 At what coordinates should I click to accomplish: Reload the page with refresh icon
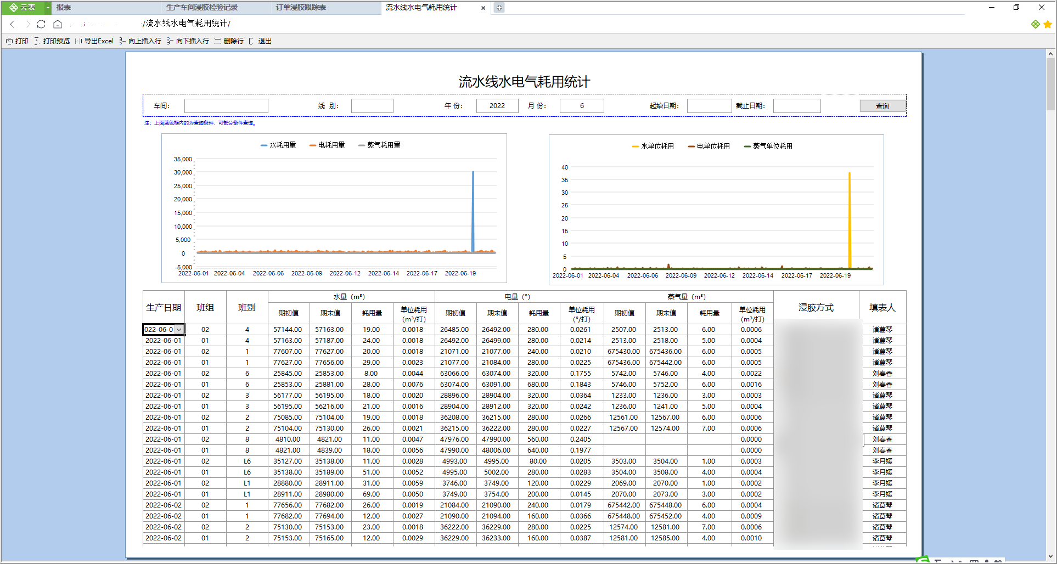[x=41, y=24]
